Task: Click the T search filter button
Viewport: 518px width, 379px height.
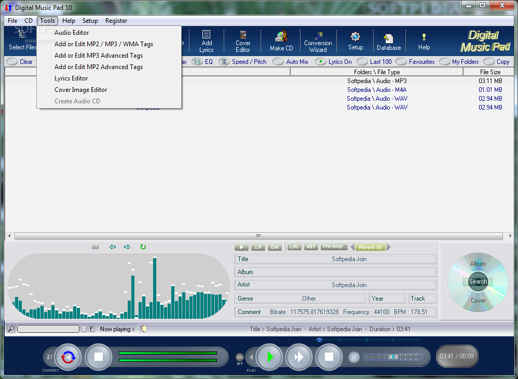Action: click(84, 329)
